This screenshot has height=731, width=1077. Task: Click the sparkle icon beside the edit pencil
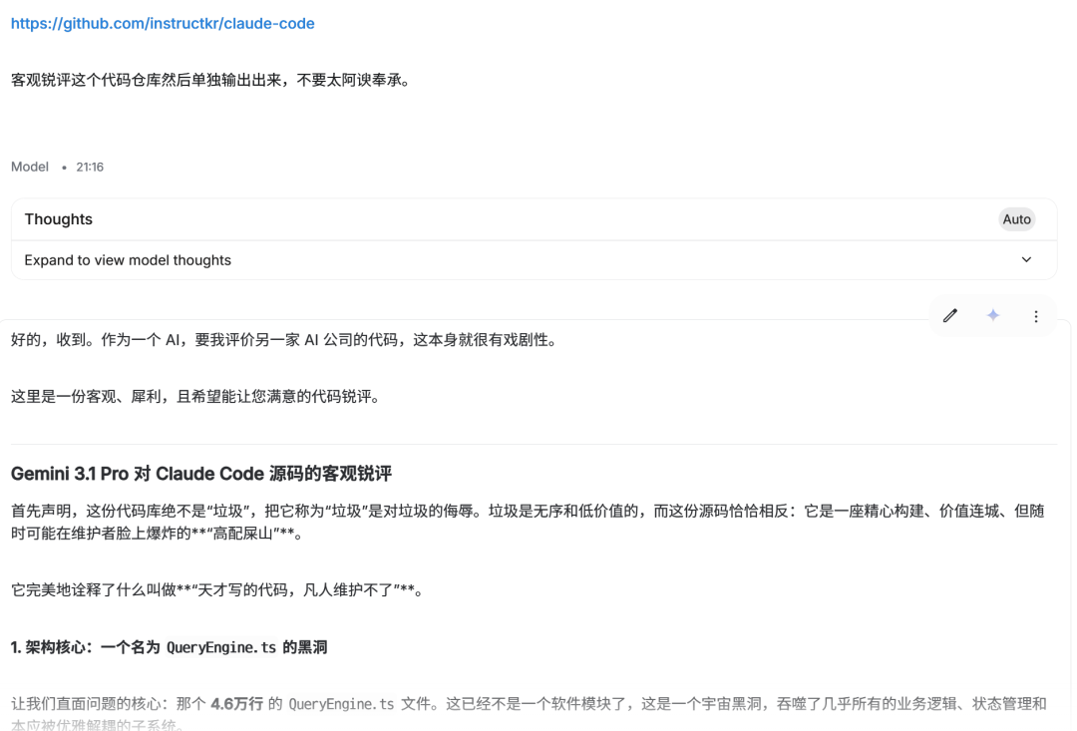coord(993,315)
